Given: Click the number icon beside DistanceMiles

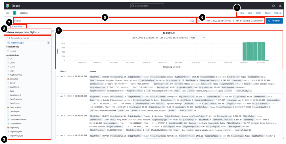Looking at the screenshot, I should 8,123.
